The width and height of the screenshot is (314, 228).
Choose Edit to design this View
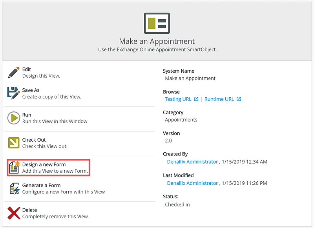pos(27,69)
